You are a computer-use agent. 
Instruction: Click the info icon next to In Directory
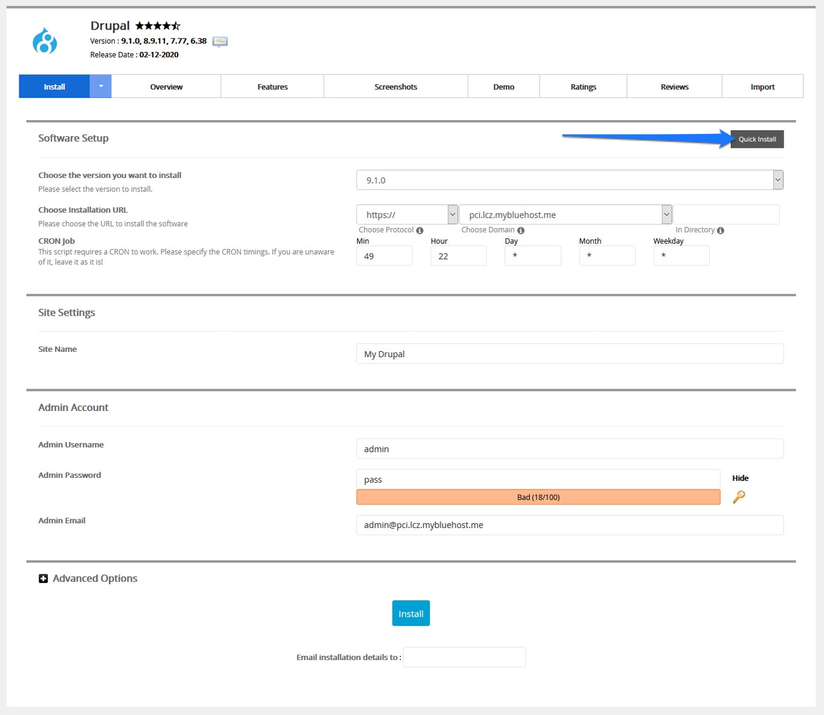(721, 230)
